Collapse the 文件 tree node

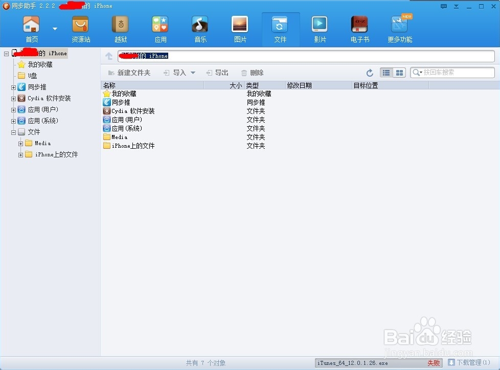pos(13,132)
